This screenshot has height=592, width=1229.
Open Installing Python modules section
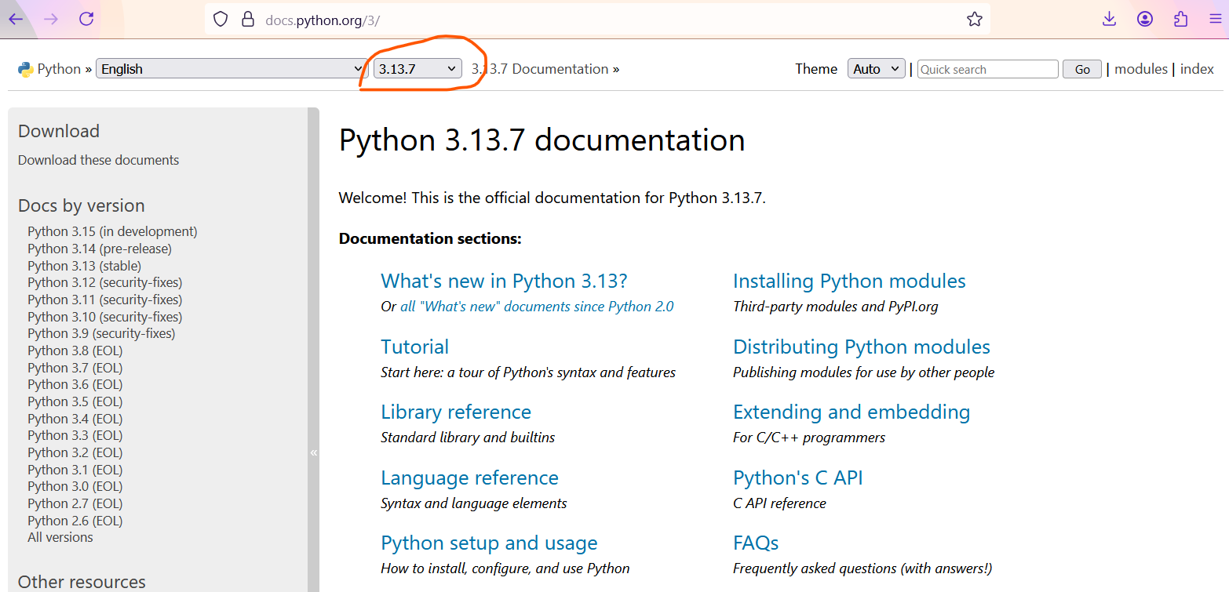point(849,281)
